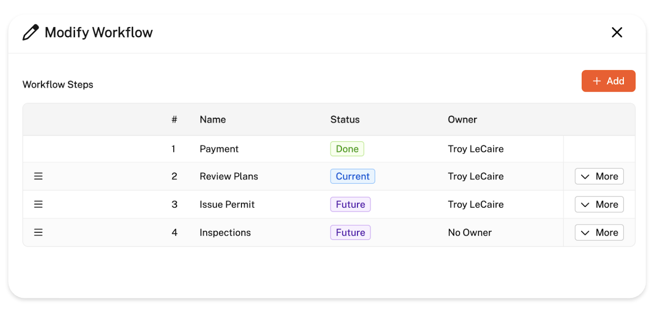Select the drag handle for Inspections step

click(38, 232)
